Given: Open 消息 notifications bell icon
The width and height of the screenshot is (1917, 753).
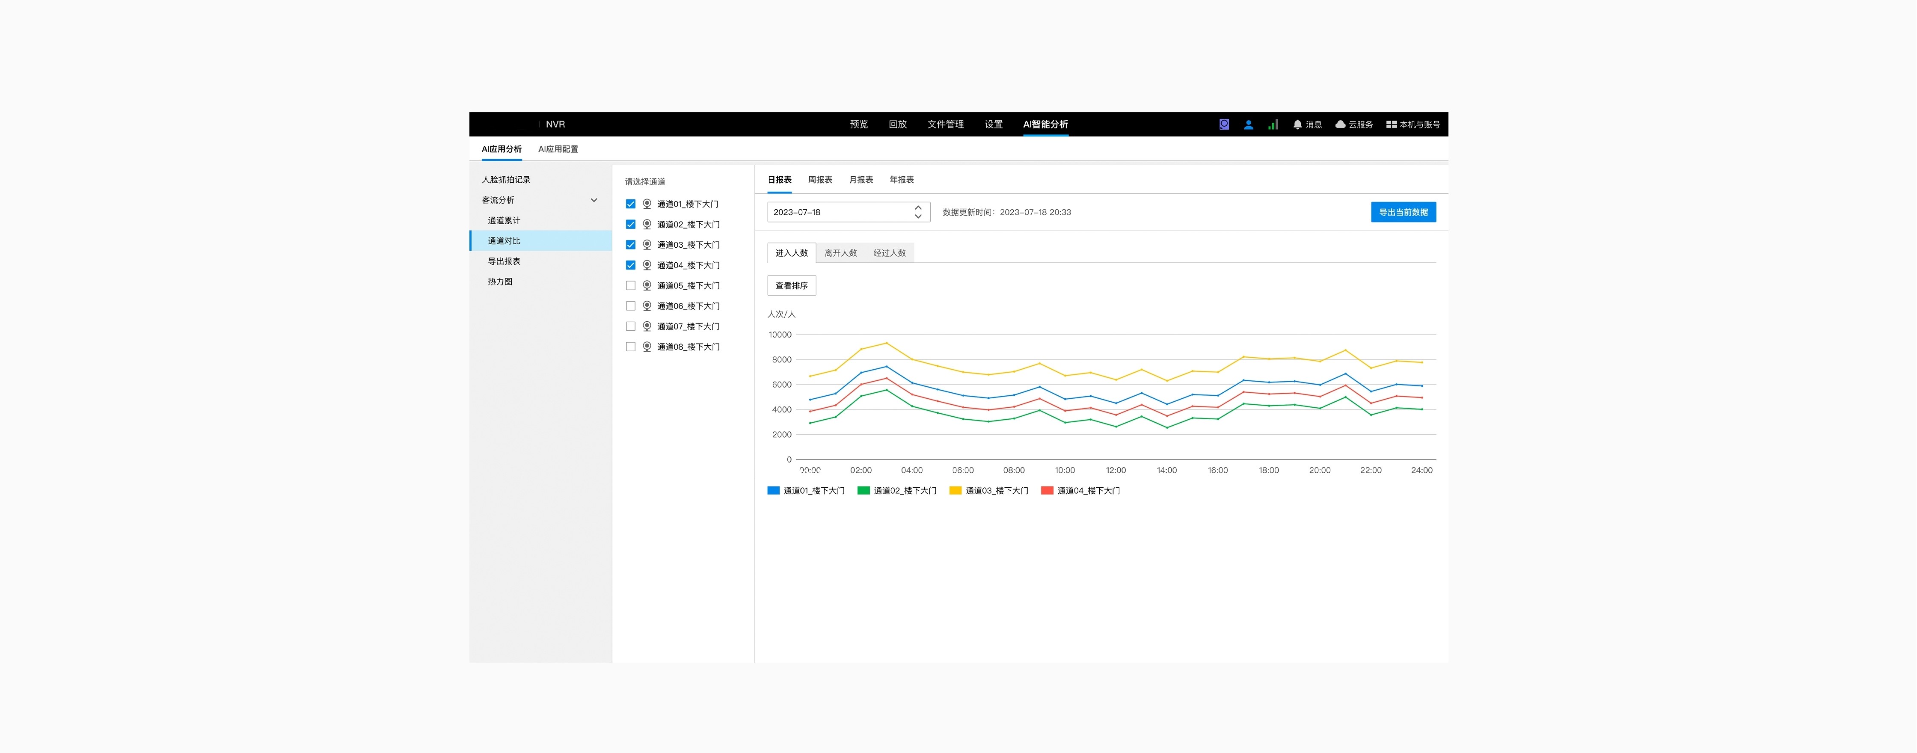Looking at the screenshot, I should [x=1297, y=124].
